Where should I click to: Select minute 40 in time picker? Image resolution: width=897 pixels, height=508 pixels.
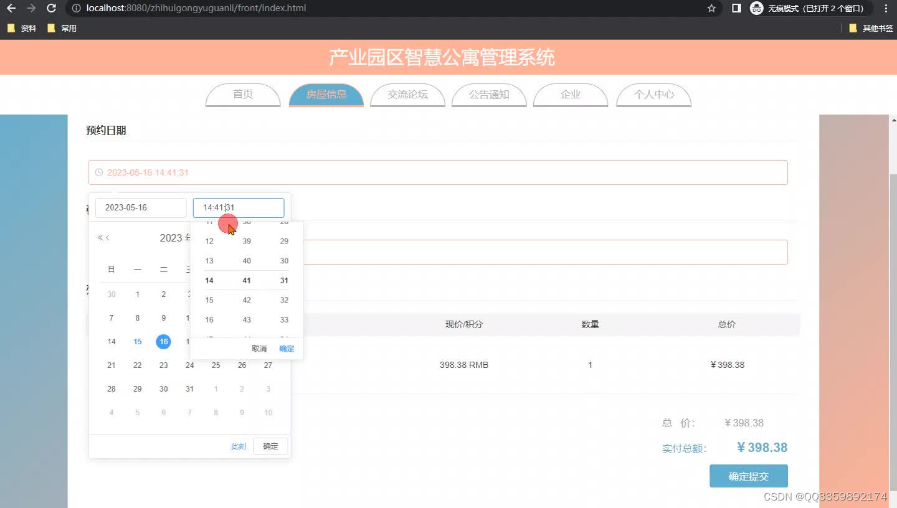[x=247, y=261]
